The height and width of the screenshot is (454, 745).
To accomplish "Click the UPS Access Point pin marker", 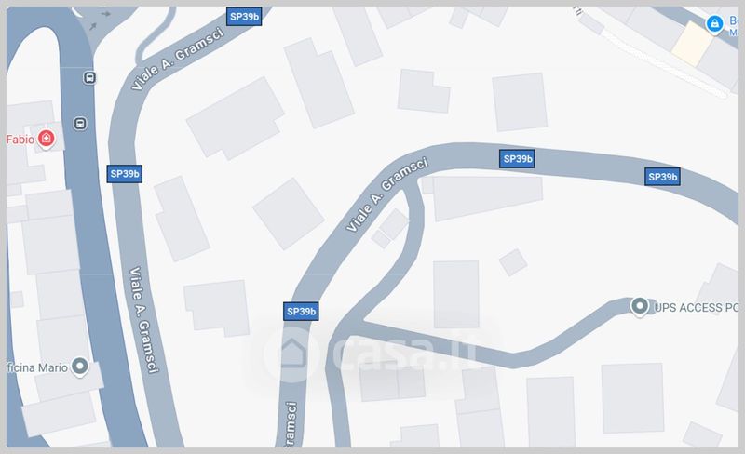I will click(x=639, y=306).
